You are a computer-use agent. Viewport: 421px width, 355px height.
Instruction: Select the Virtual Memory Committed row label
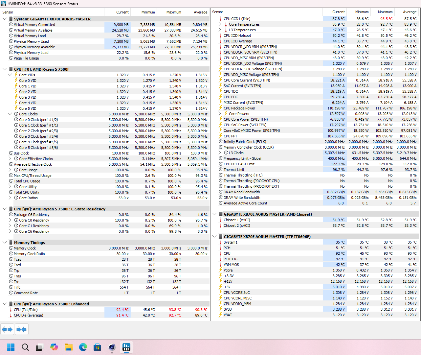tap(34, 25)
